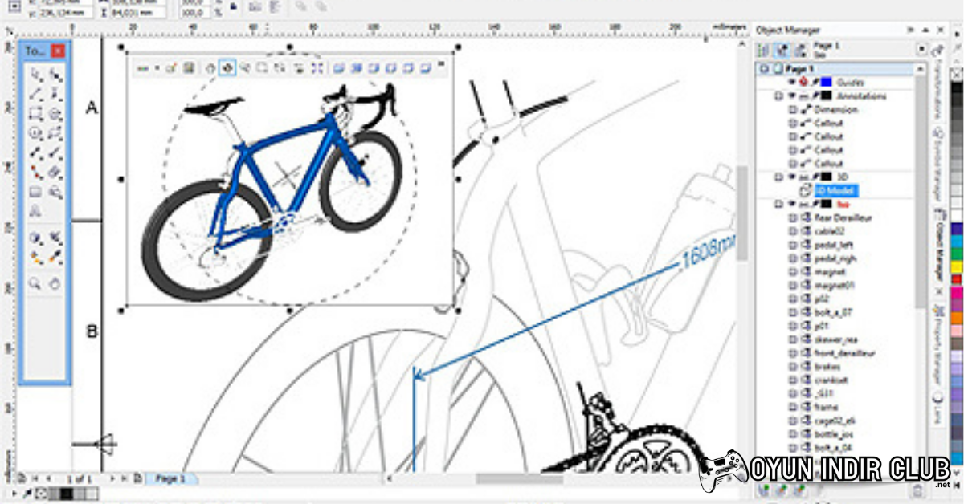Hide the Guides layer with its eye toggle
Image resolution: width=964 pixels, height=504 pixels.
click(x=791, y=81)
